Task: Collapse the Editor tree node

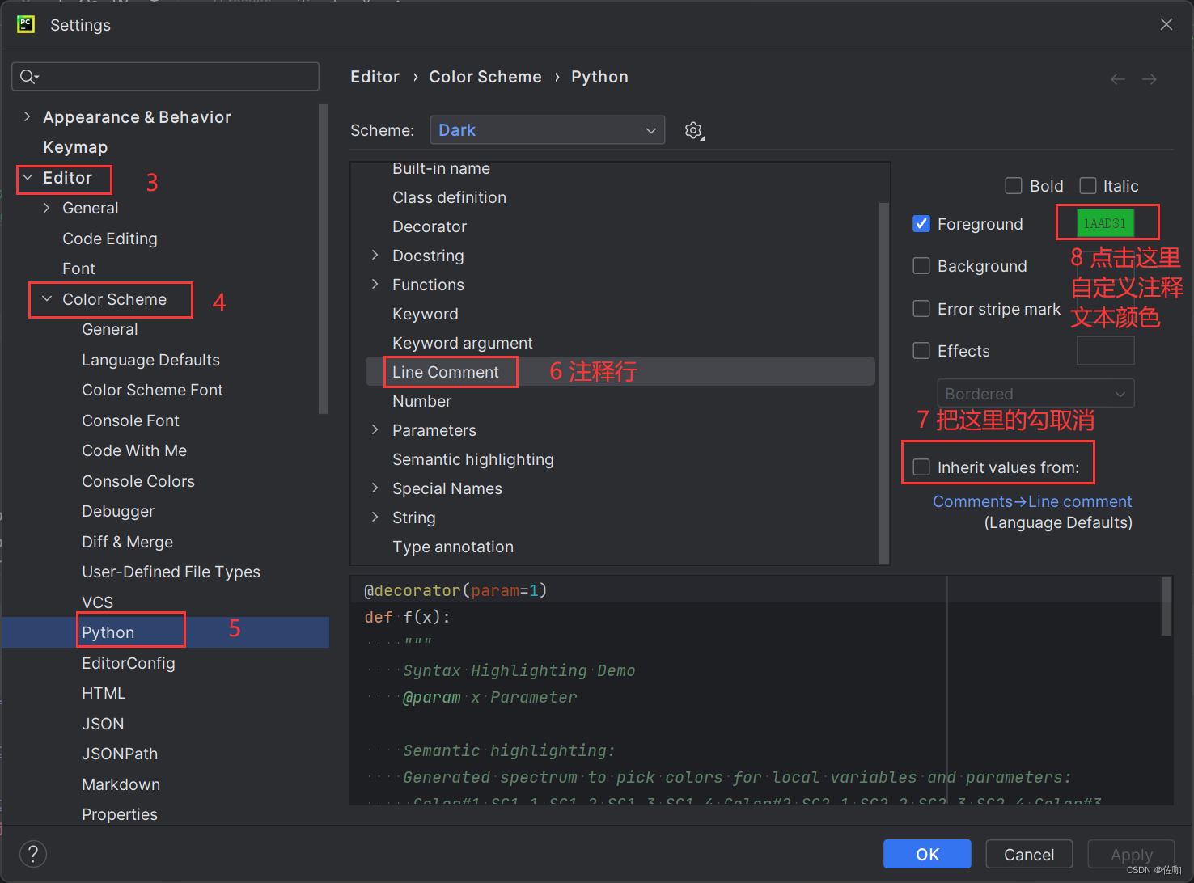Action: (28, 178)
